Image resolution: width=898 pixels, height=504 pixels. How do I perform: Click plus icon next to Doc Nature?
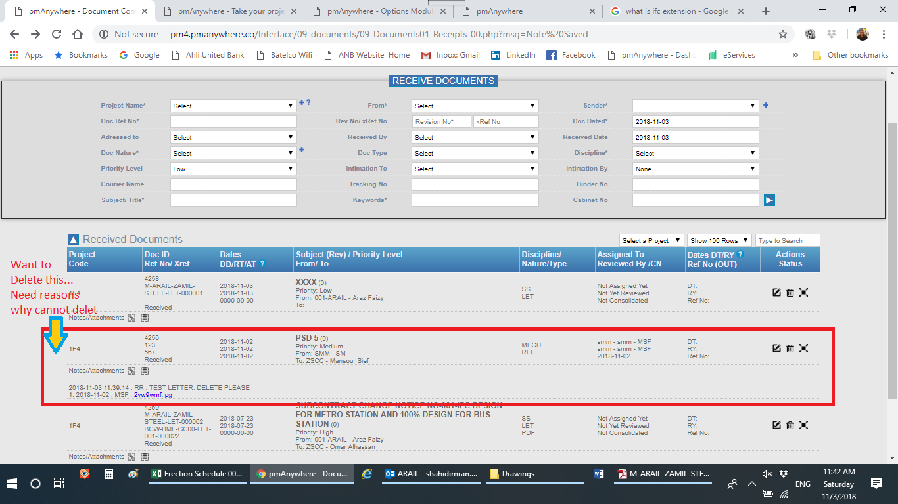click(302, 150)
